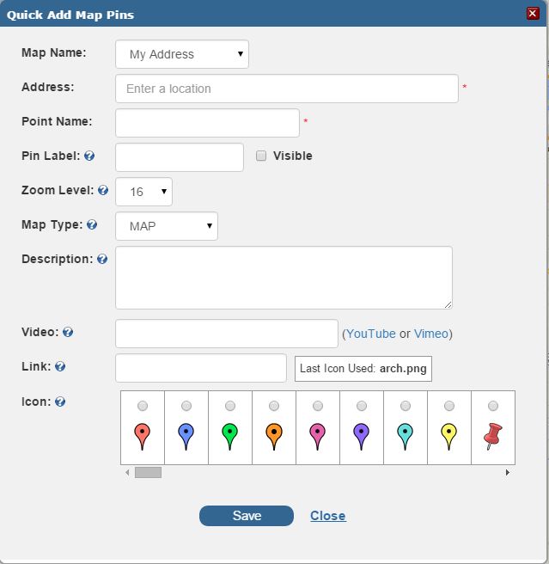Click the help icon beside Link

tap(60, 366)
